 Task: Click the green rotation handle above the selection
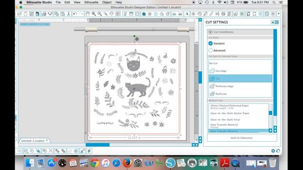coord(134,36)
